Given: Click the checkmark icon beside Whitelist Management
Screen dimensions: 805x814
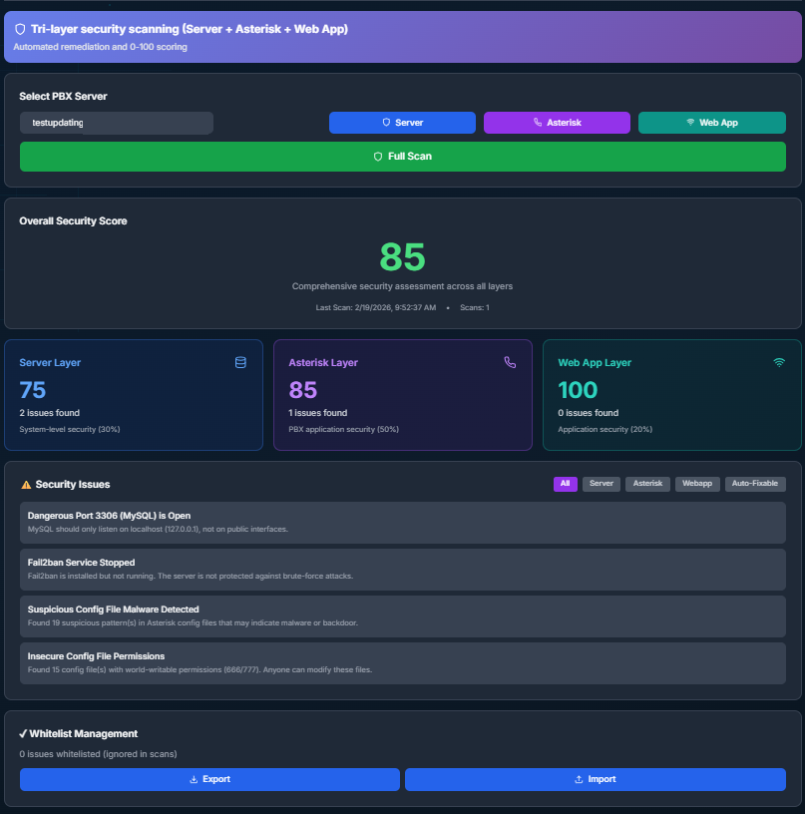Looking at the screenshot, I should (x=23, y=734).
